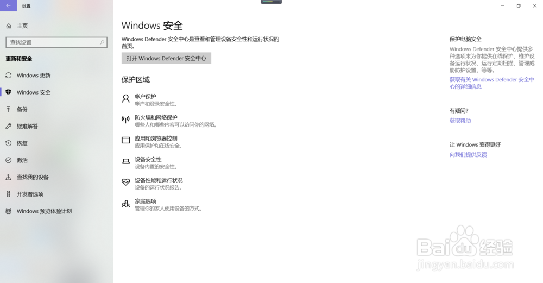
Task: Click the heart icon for 设备性能和运行状况
Action: (126, 182)
